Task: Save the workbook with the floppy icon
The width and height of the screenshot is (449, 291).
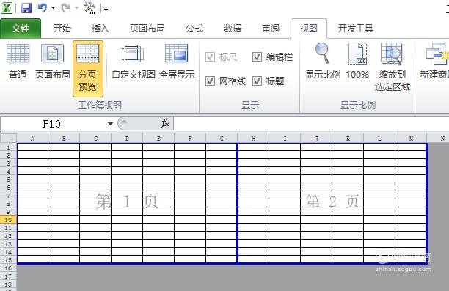Action: point(26,8)
